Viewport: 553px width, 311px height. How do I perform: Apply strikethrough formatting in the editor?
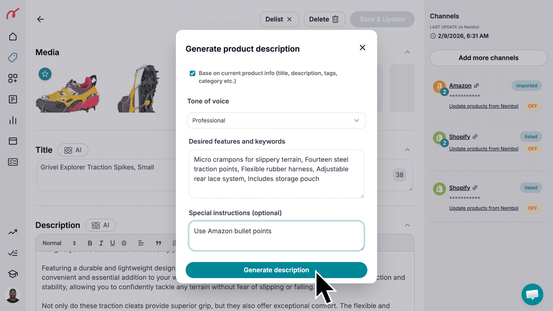pos(124,243)
